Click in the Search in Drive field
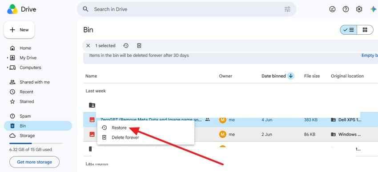 click(186, 9)
